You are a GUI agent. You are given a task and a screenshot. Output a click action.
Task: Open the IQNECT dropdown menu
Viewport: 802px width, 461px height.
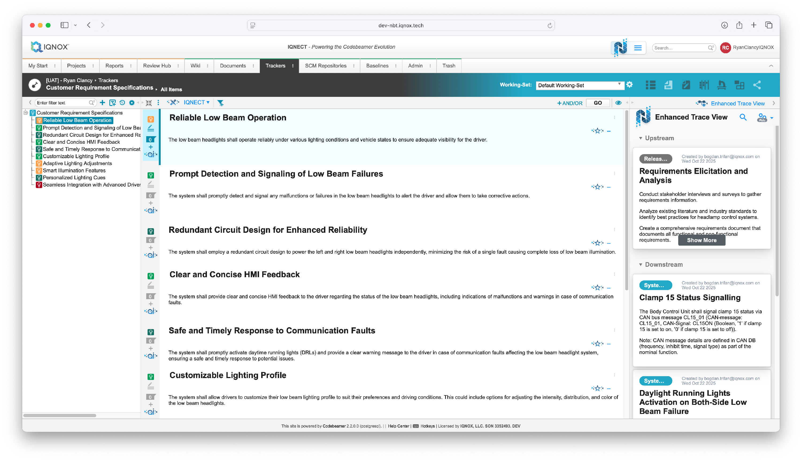pos(196,102)
